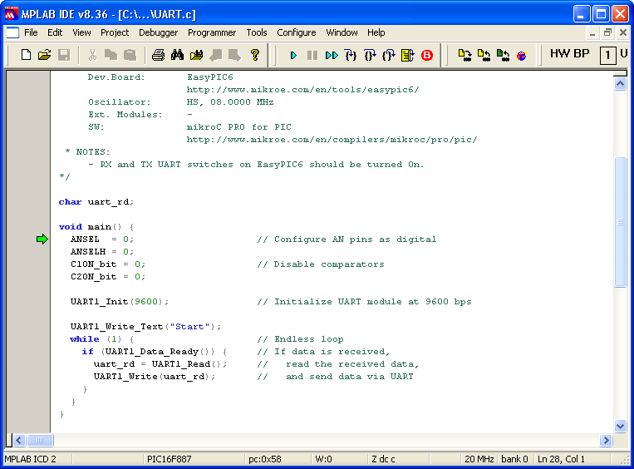Halt execution with the Pause icon

pyautogui.click(x=312, y=55)
